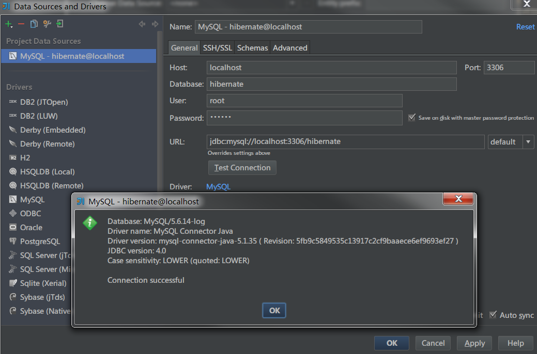
Task: Click the duplicate data source icon
Action: click(34, 24)
